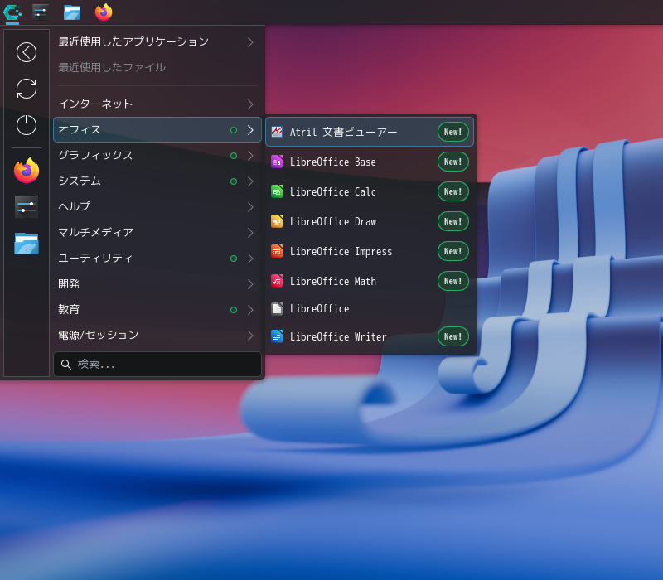Click the LibreOffice Impress icon
Screen dimensions: 663x580
click(277, 251)
